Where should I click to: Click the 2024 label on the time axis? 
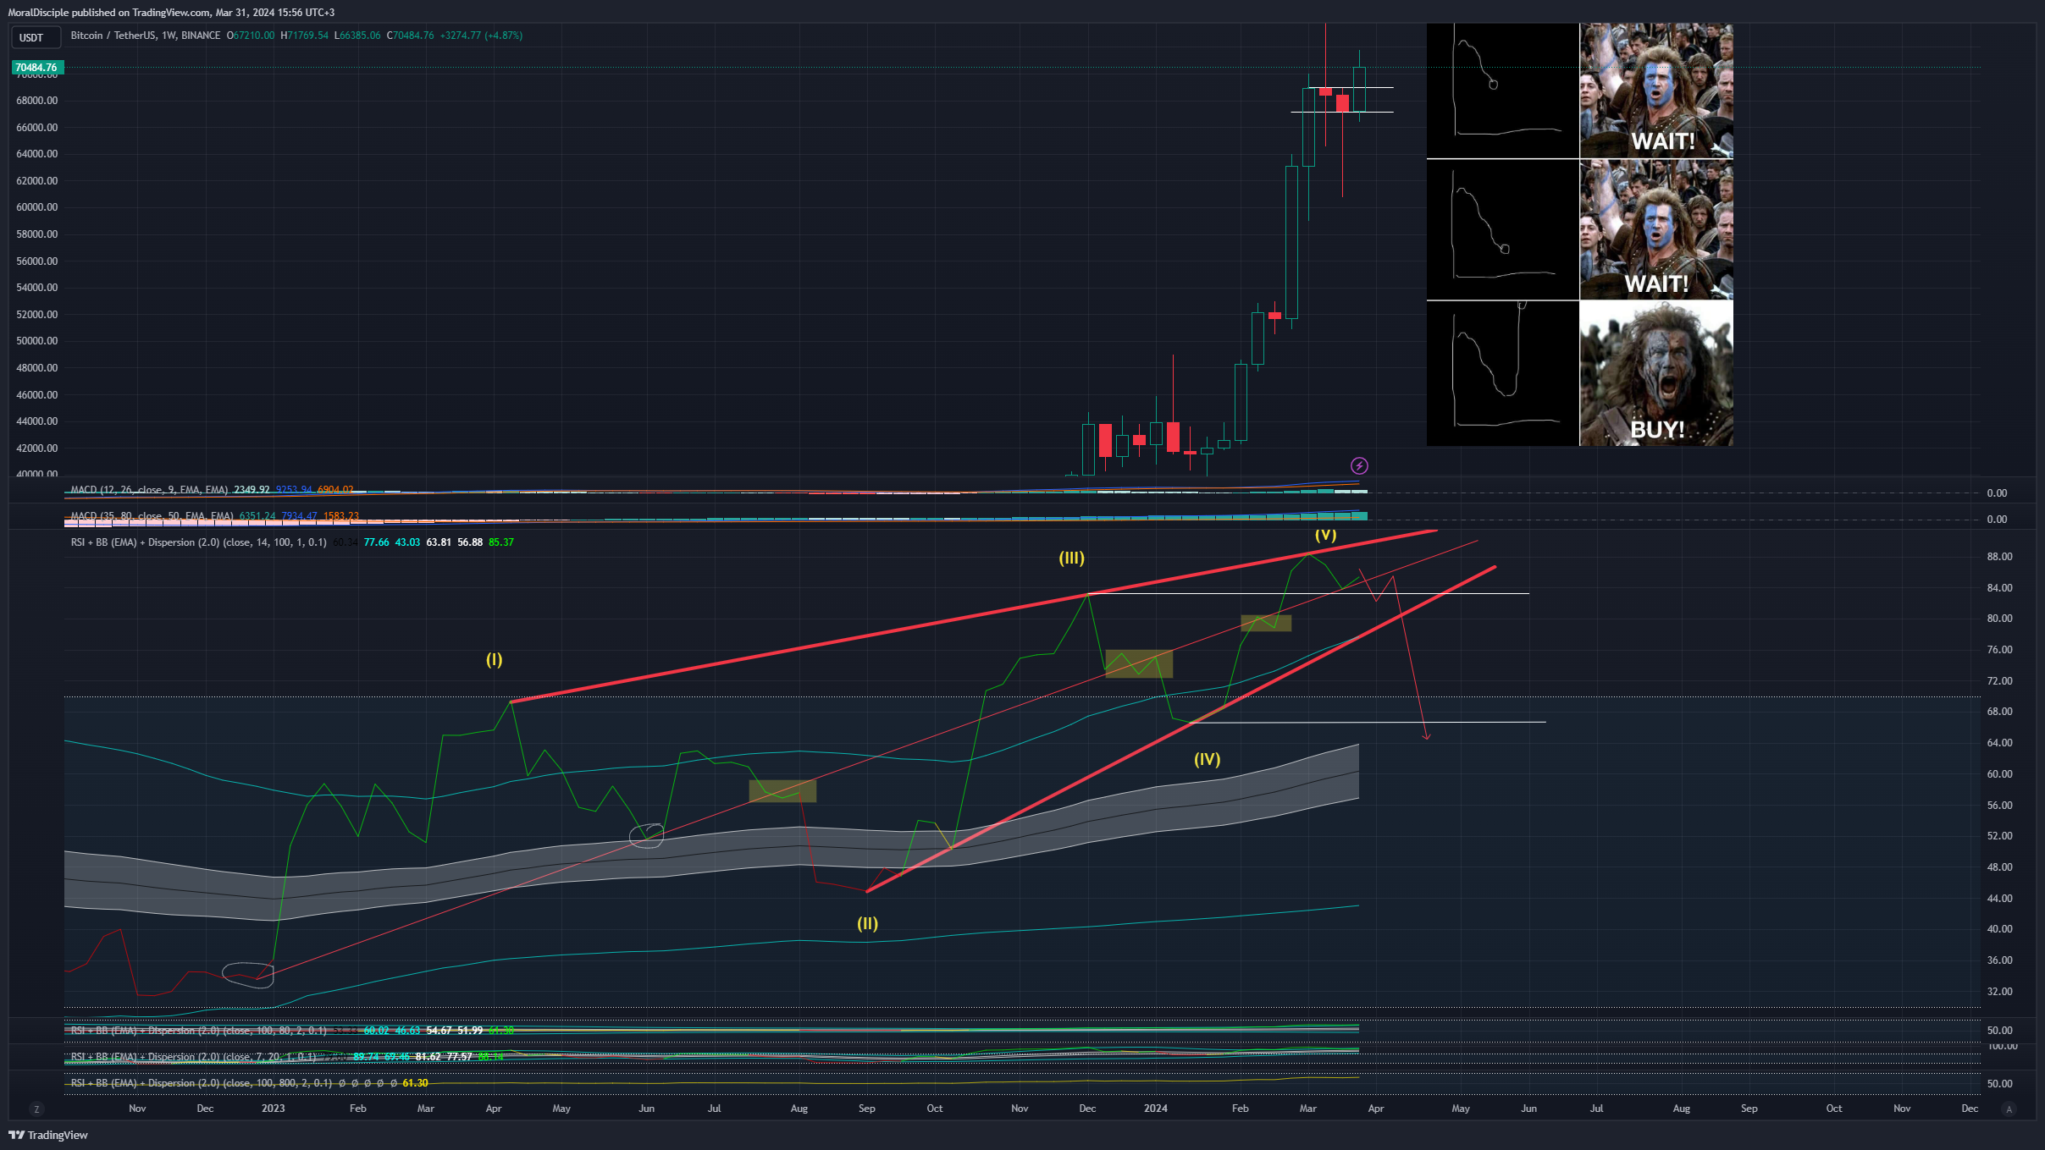[x=1155, y=1109]
